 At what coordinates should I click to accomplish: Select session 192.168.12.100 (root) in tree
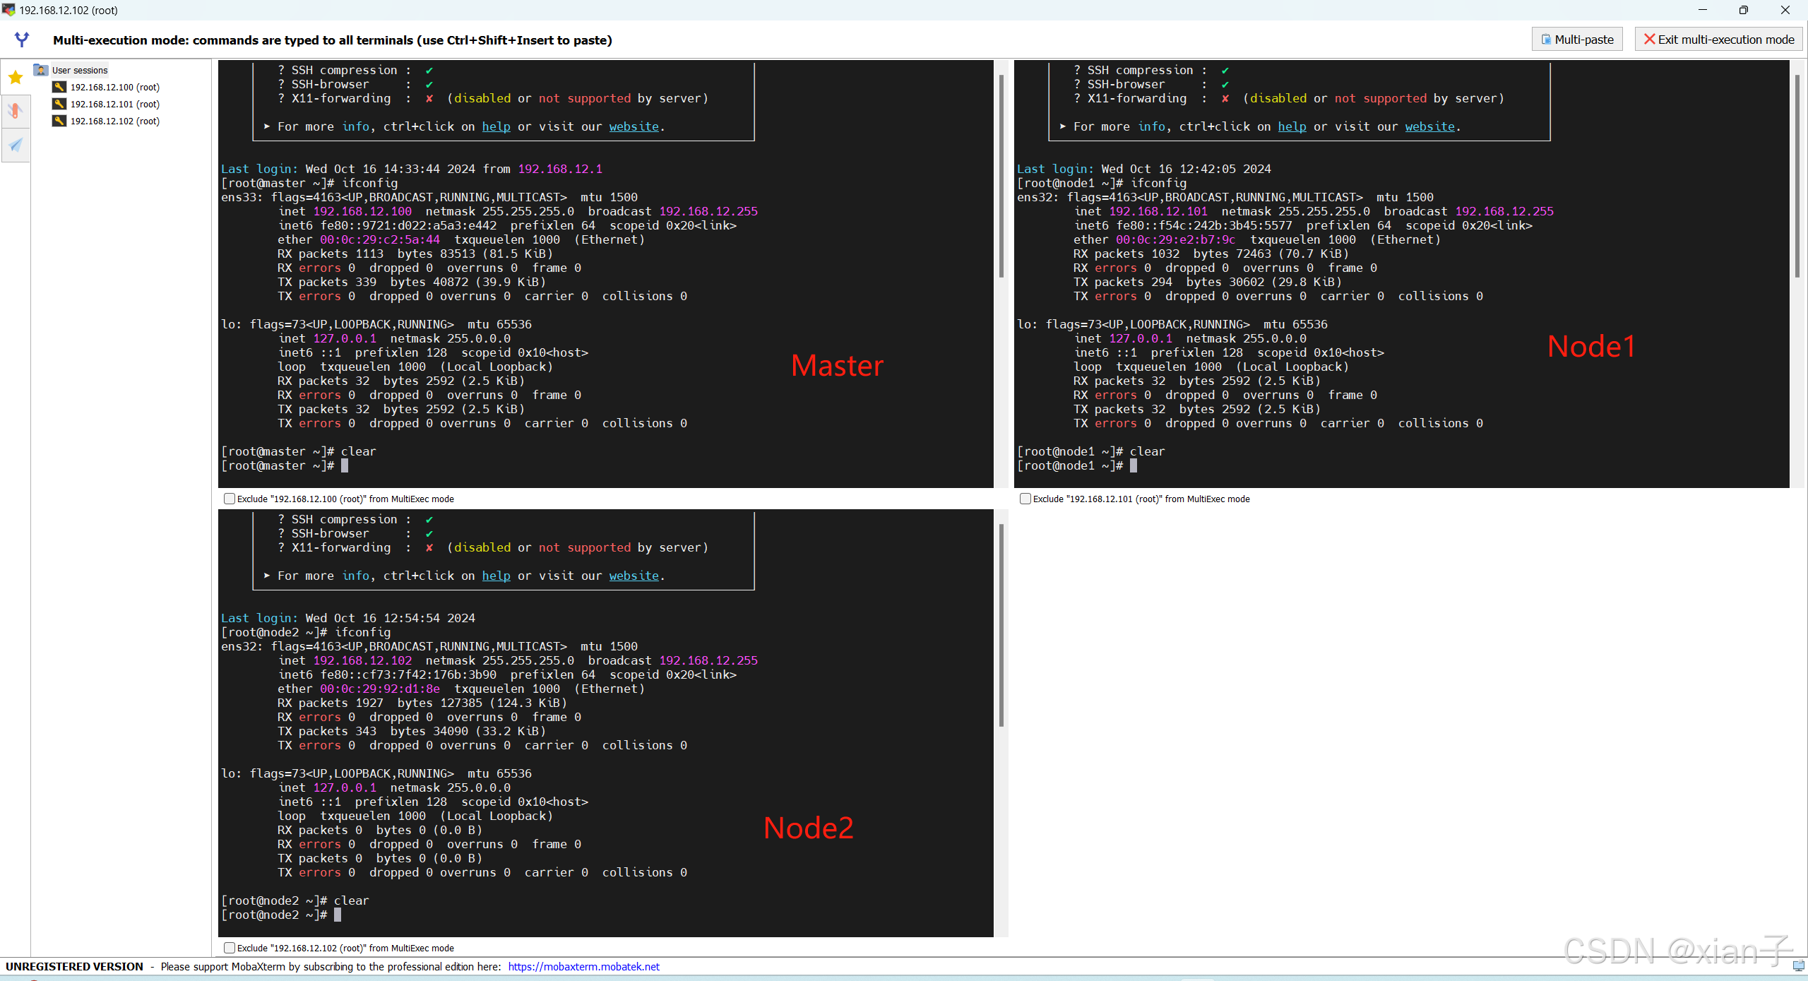pos(115,87)
